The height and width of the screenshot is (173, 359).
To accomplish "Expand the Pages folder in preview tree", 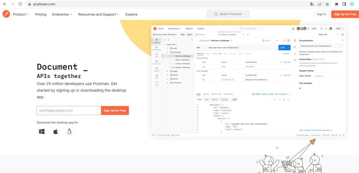I will (x=167, y=71).
